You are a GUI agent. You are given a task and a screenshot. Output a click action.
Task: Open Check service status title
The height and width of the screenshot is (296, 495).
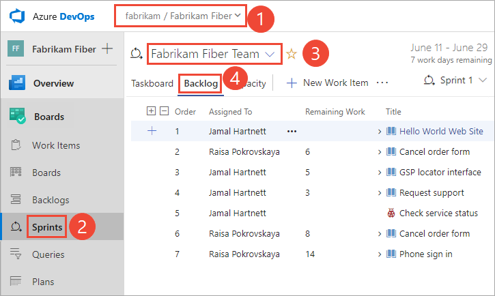tap(438, 213)
